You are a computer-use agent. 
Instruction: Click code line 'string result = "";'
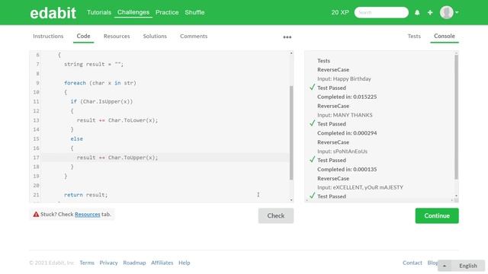coord(94,64)
